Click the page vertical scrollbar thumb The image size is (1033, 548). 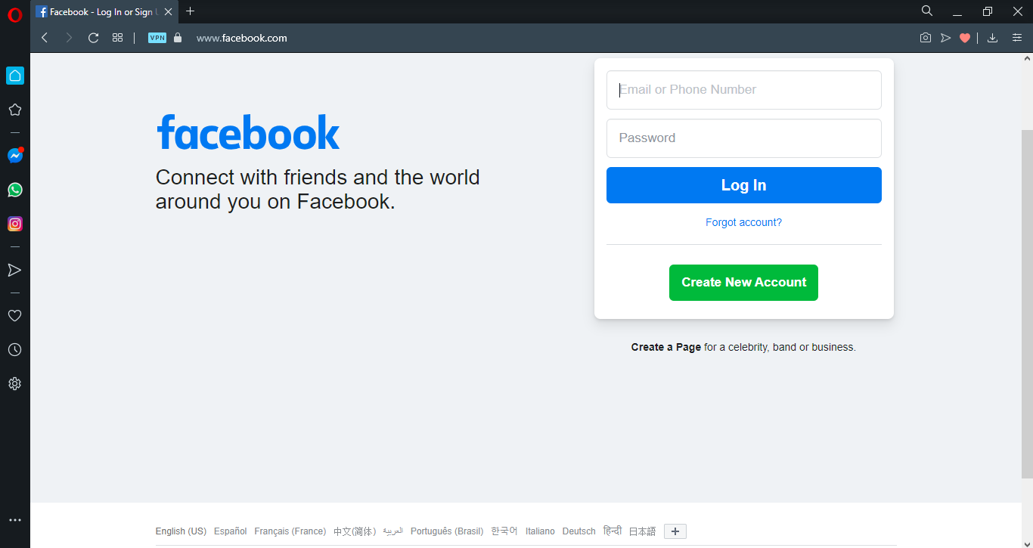[1027, 304]
